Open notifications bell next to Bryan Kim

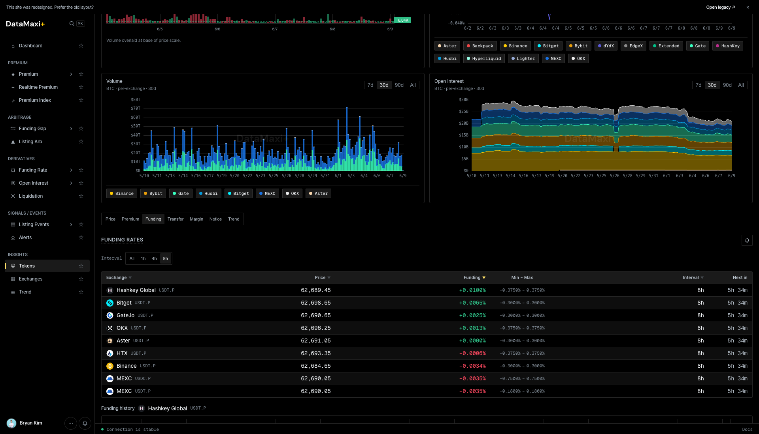85,423
